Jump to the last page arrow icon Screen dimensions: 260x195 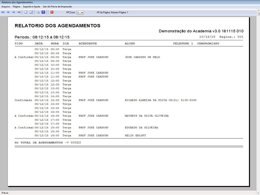pyautogui.click(x=19, y=12)
